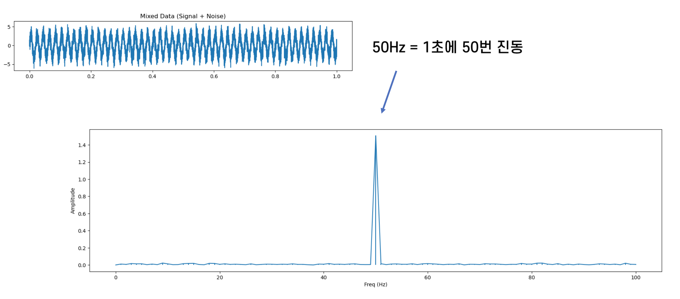Screen dimensions: 680x299
Task: Click the 'Freq (Hz)' axis label
Action: click(376, 285)
